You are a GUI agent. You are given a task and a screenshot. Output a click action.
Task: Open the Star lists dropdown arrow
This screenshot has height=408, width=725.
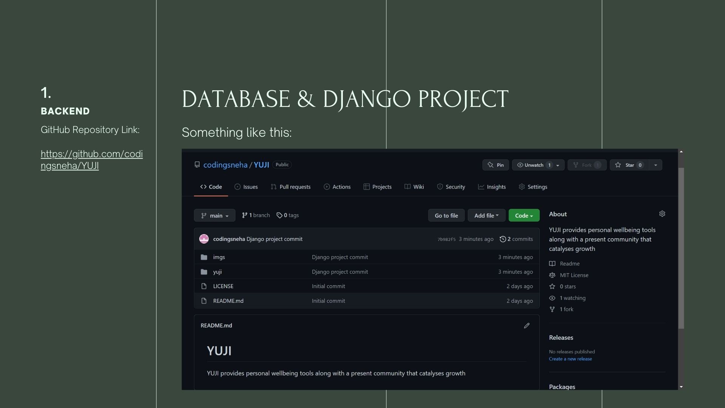(x=656, y=165)
